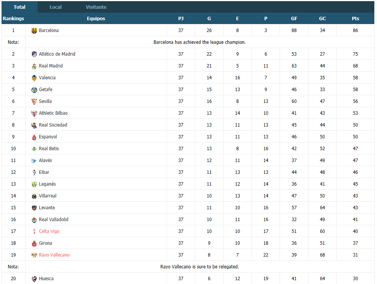Viewport: 377px width, 284px height.
Task: Click the Girona crest icon
Action: coord(34,243)
